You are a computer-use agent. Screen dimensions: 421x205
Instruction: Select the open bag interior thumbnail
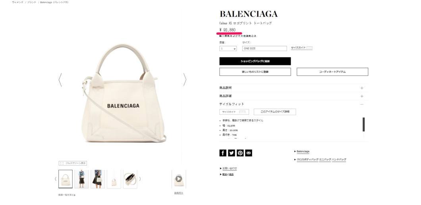130,179
